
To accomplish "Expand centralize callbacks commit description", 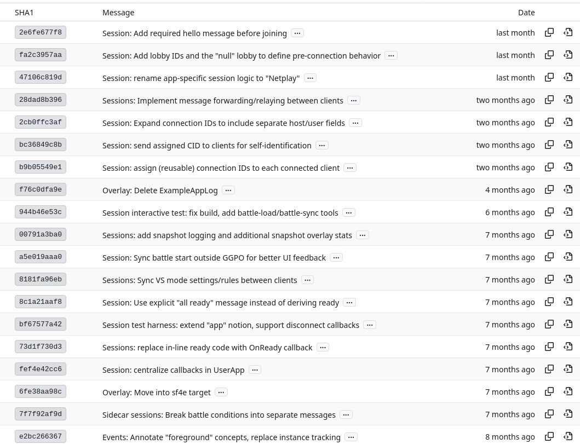I will pyautogui.click(x=255, y=370).
